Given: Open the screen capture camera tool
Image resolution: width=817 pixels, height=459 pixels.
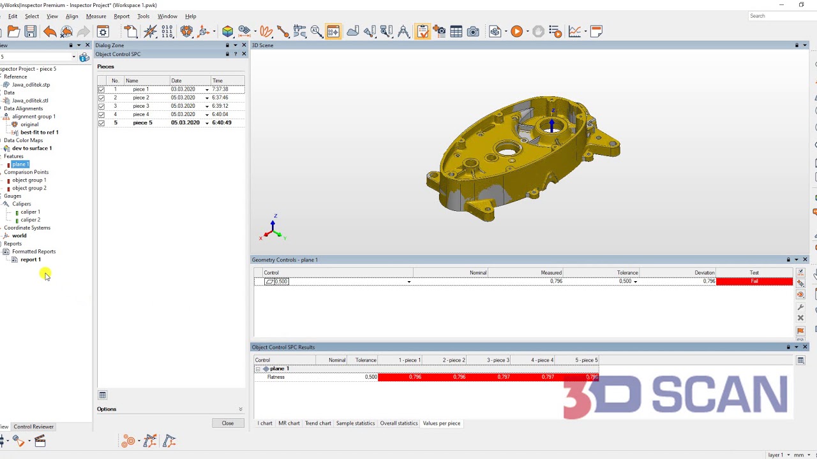Looking at the screenshot, I should click(x=472, y=31).
